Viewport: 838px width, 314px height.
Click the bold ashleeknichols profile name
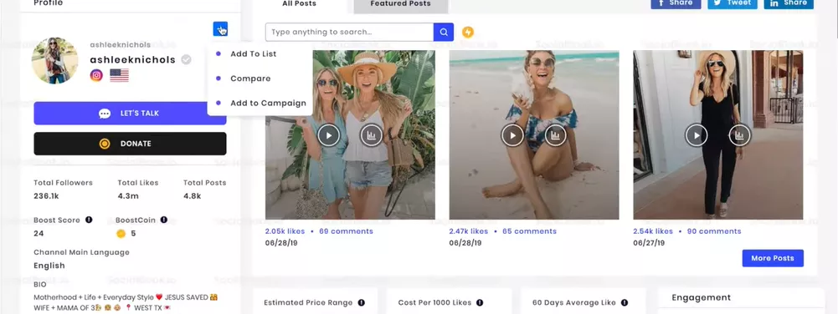coord(132,59)
